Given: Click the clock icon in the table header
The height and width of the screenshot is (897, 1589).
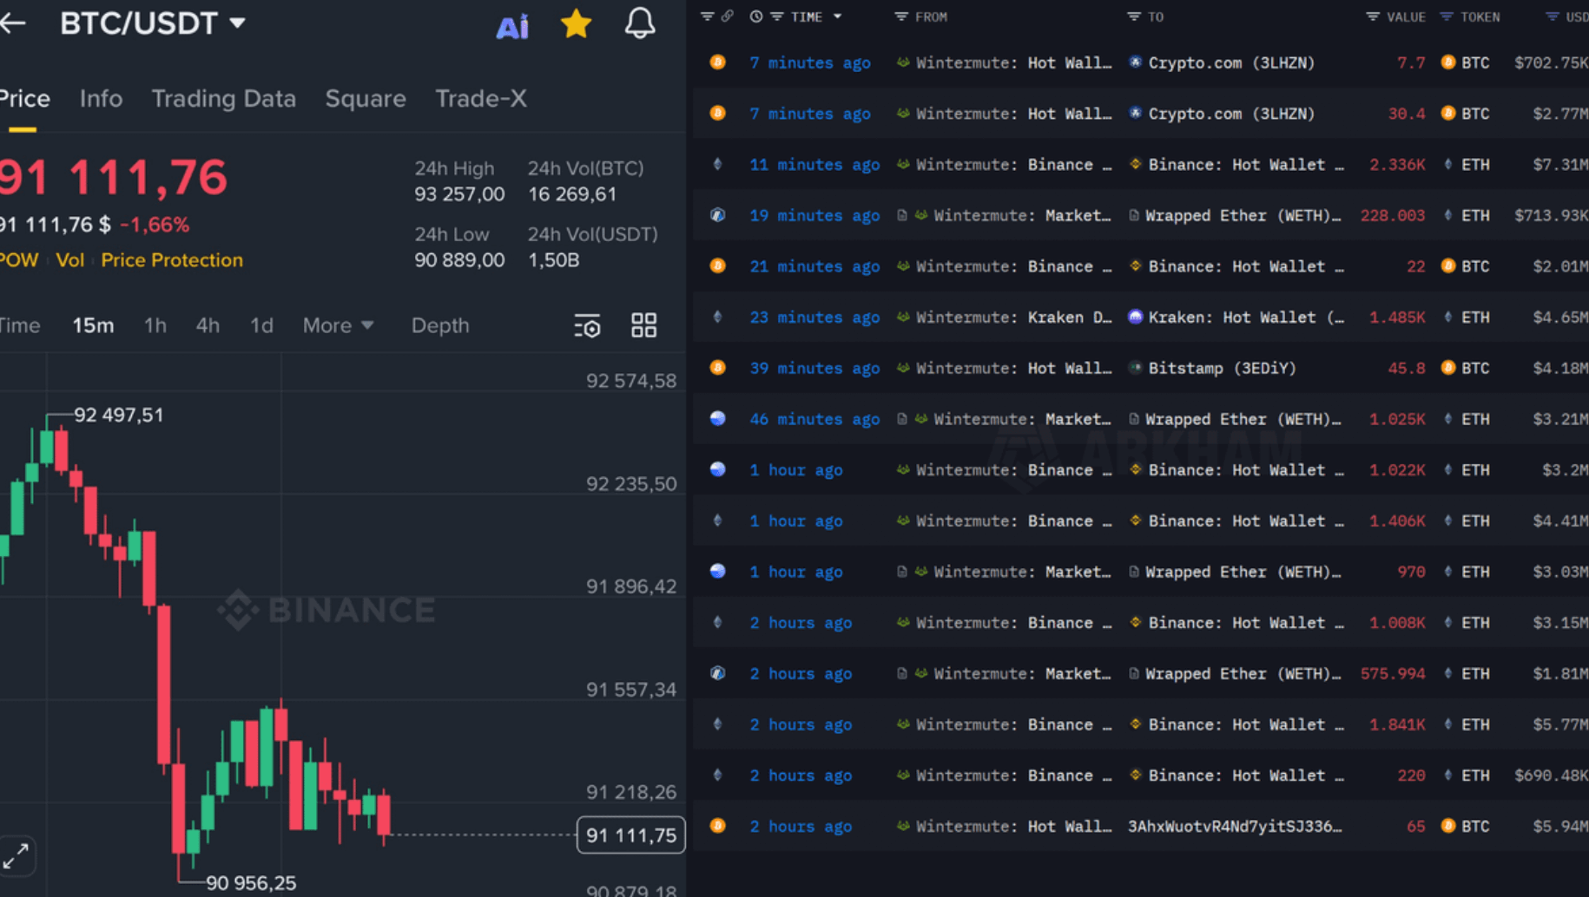Looking at the screenshot, I should tap(756, 16).
